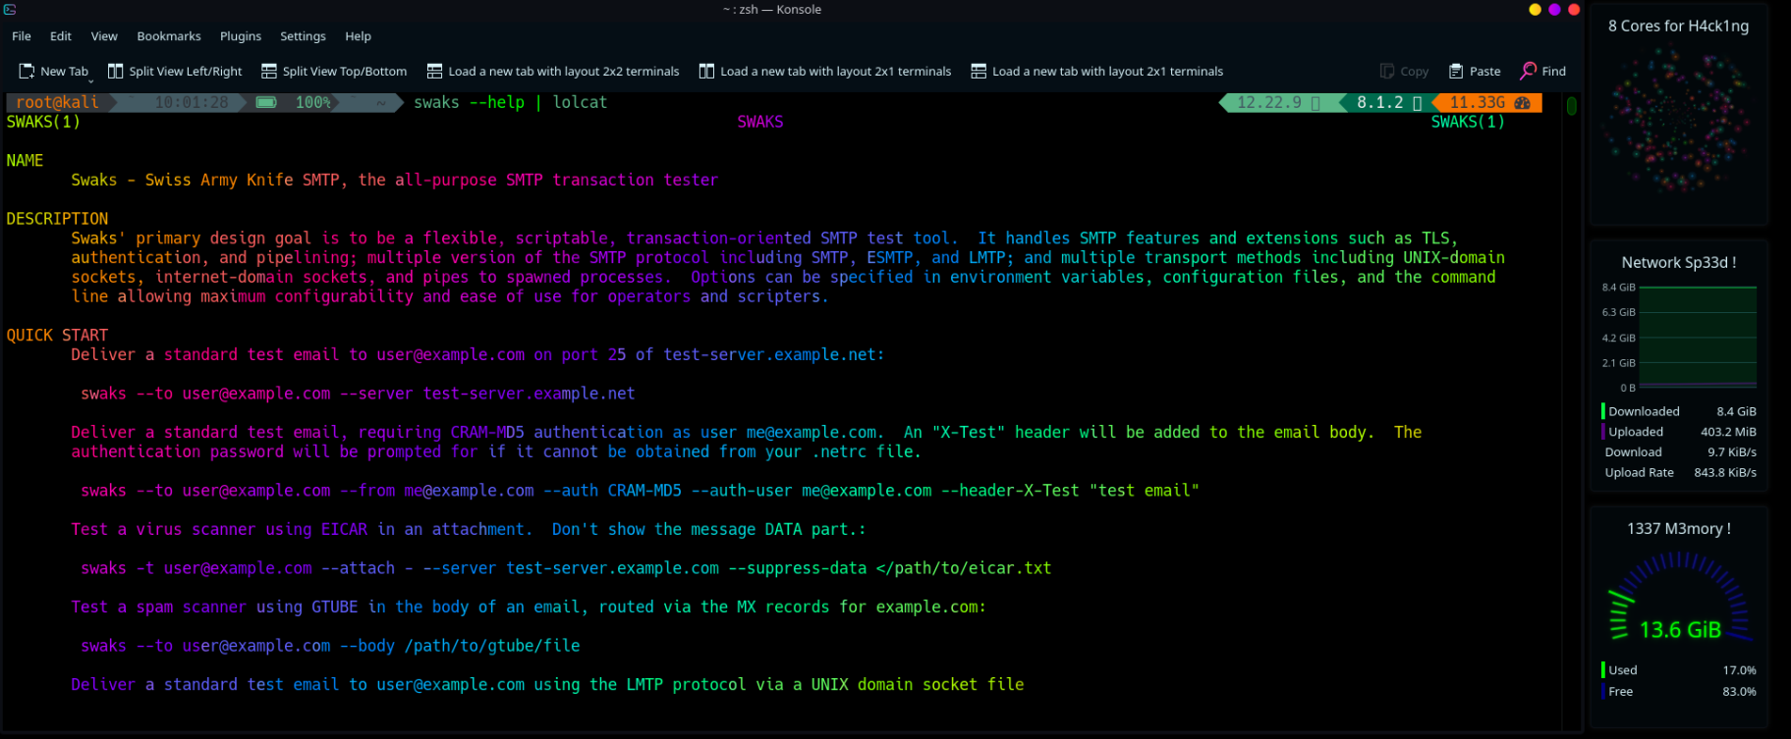Click the Swiss Army Knife SMTP description line

(394, 180)
